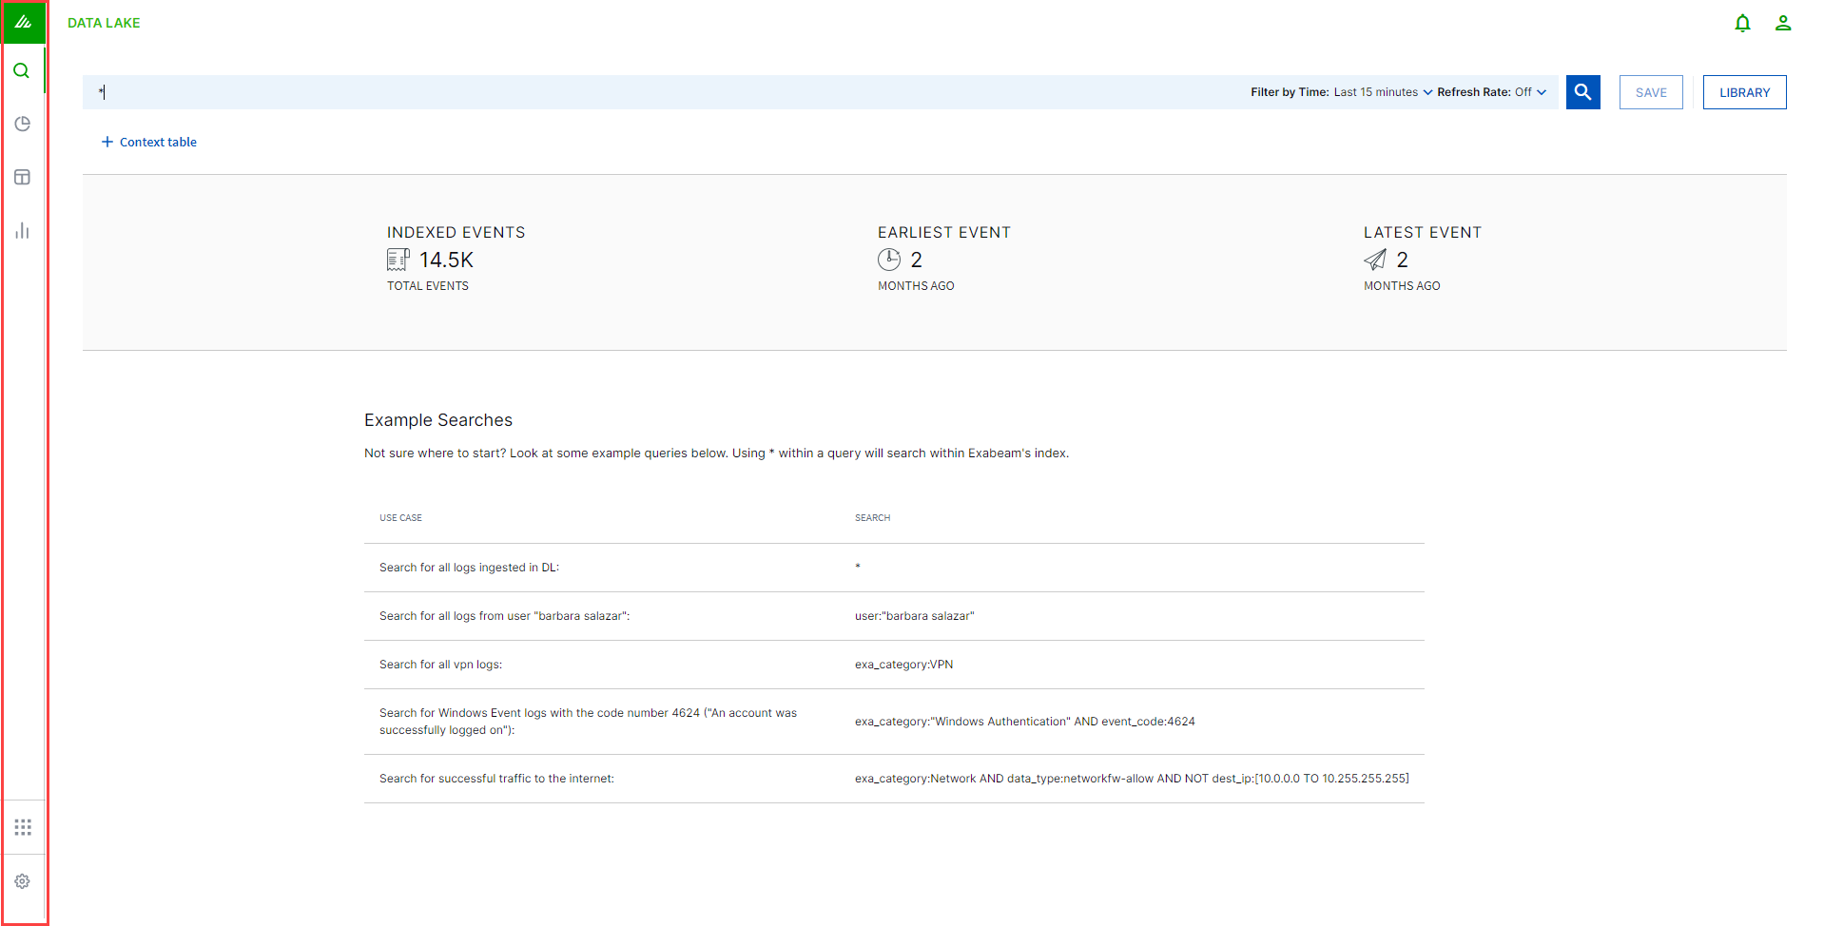Click the indexed events document icon
Image resolution: width=1824 pixels, height=926 pixels.
coord(398,260)
